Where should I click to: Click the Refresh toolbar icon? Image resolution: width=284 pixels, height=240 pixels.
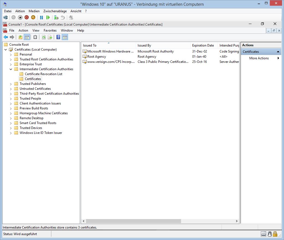pyautogui.click(x=44, y=37)
